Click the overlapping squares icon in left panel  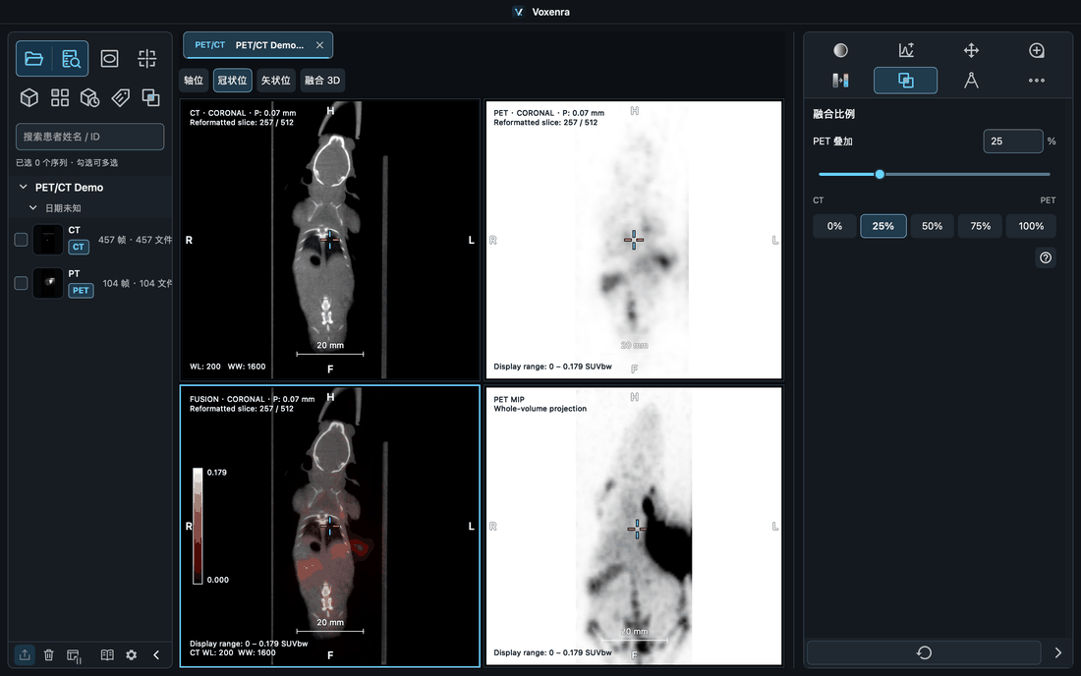tap(150, 98)
